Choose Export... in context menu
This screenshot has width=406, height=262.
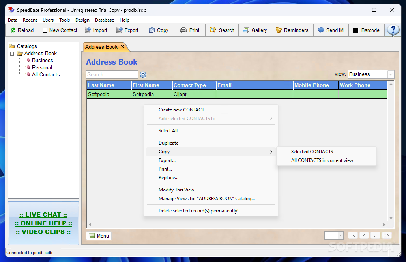coord(211,160)
